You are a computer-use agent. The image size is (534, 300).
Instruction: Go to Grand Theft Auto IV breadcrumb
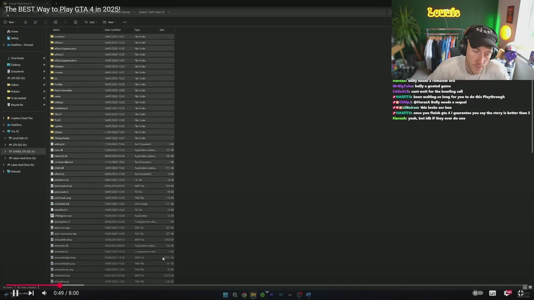click(152, 12)
